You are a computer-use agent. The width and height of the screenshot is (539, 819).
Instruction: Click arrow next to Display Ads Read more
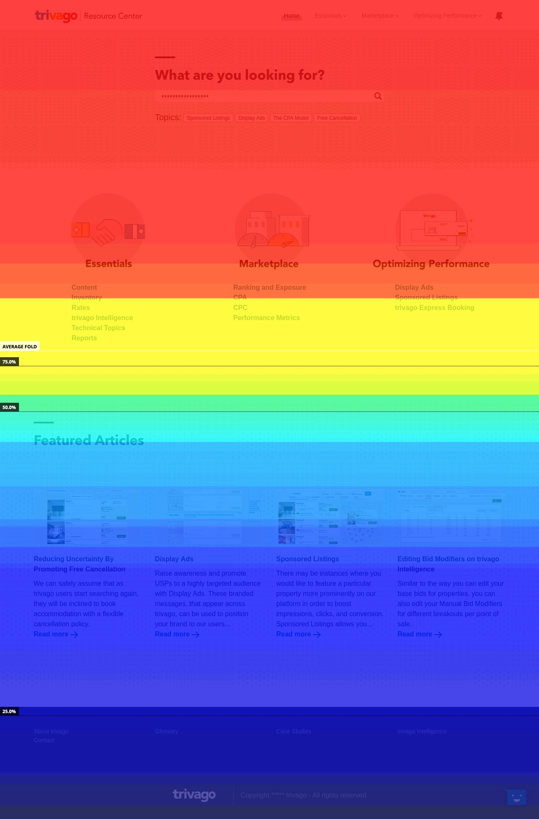[196, 634]
